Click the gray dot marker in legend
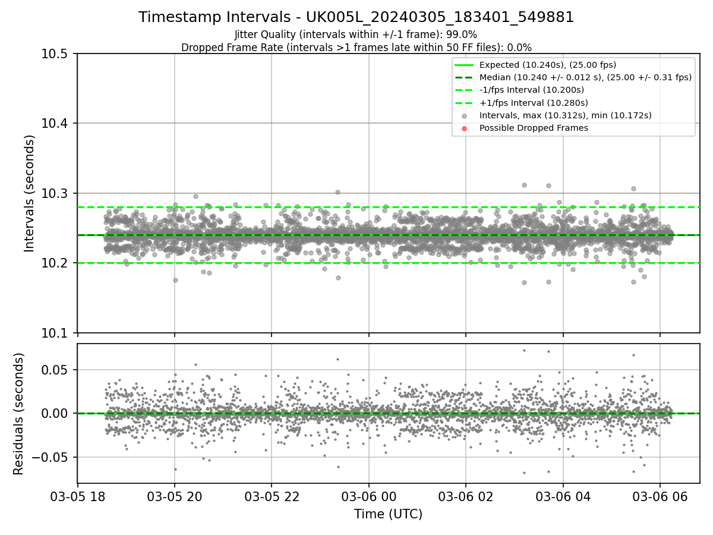Screen dimensions: 713x535 pyautogui.click(x=464, y=116)
